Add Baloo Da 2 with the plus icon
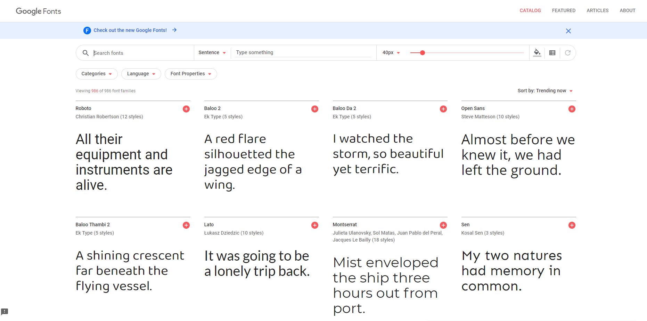The width and height of the screenshot is (647, 321). coord(443,109)
